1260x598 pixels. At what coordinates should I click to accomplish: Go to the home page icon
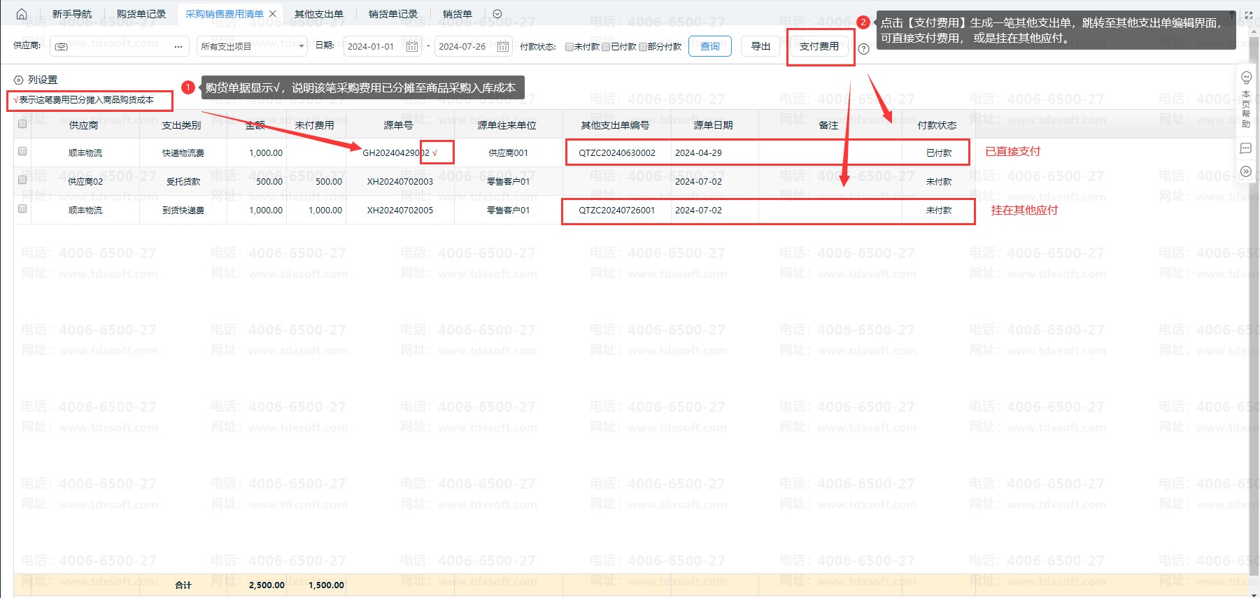coord(21,14)
